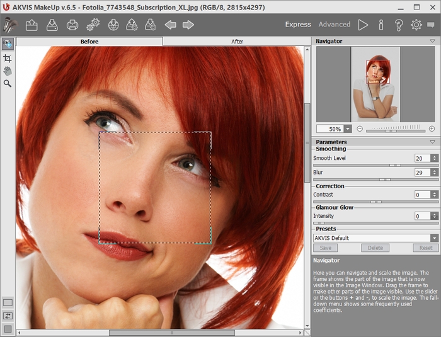
Task: Open the 50% zoom dropdown
Action: (348, 129)
